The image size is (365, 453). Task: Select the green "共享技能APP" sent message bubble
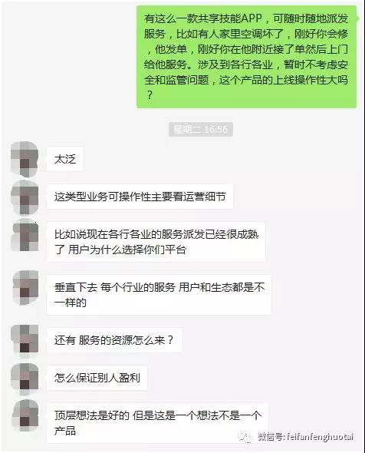point(246,57)
